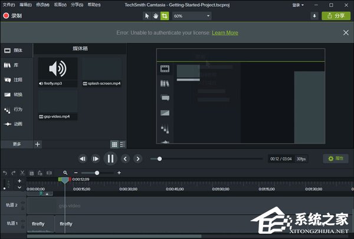
Task: Copy the selected timeline media
Action: 32,173
